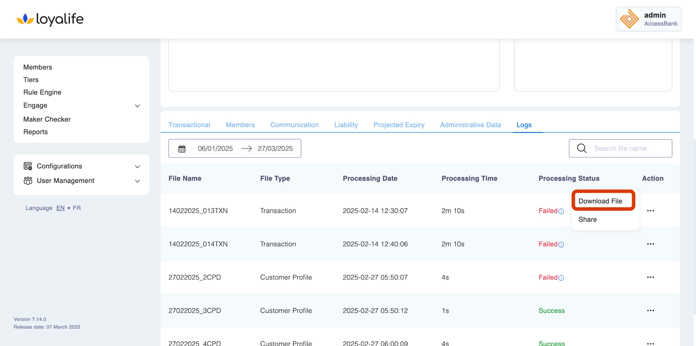Open three-dot menu for 14022025_014TXN
The width and height of the screenshot is (696, 346).
click(x=650, y=244)
